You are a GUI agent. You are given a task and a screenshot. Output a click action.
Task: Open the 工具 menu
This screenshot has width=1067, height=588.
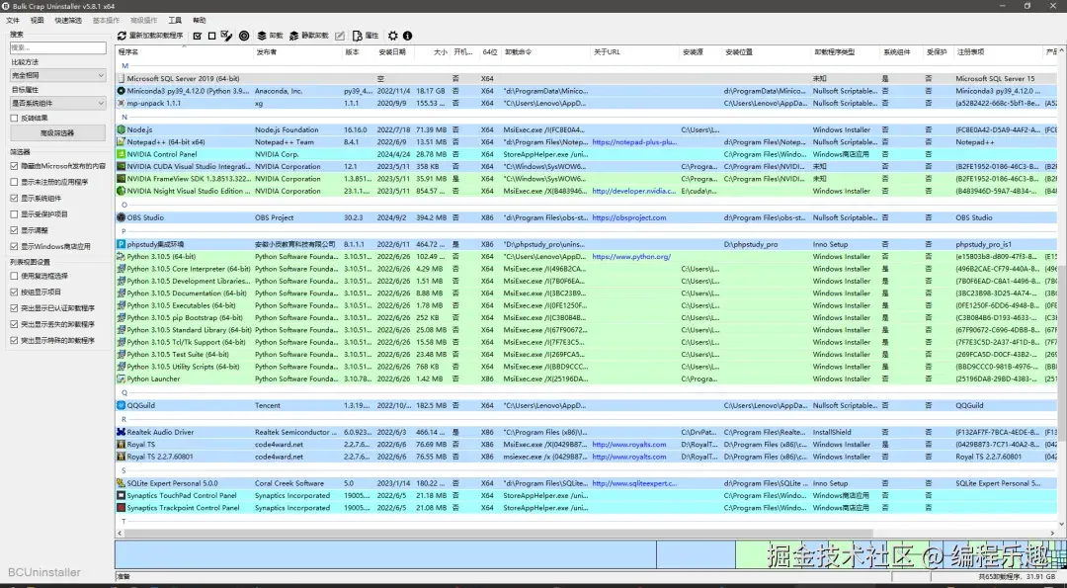pos(175,21)
